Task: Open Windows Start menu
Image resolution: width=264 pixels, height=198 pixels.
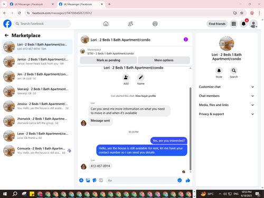Action: 5,194
